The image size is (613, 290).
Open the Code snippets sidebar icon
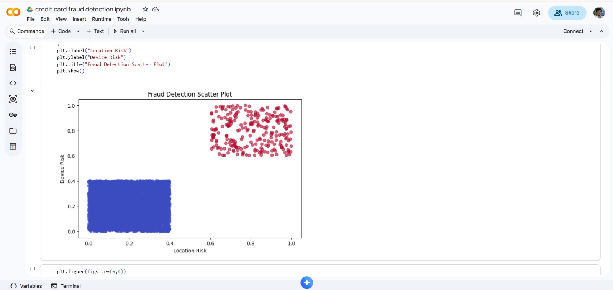tap(13, 83)
